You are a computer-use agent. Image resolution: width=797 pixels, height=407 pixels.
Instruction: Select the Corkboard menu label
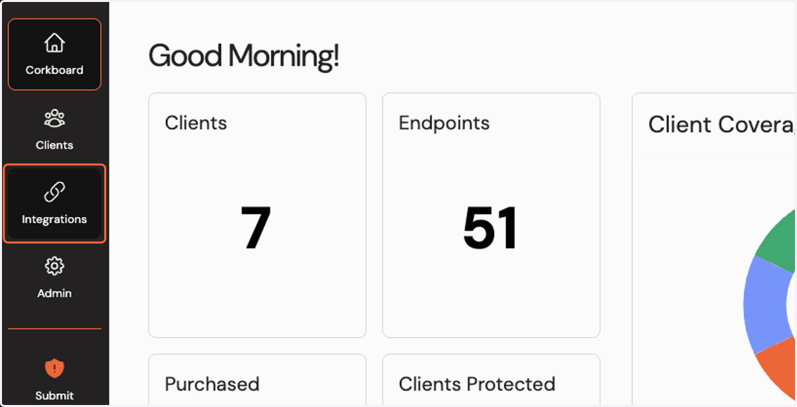[x=54, y=70]
